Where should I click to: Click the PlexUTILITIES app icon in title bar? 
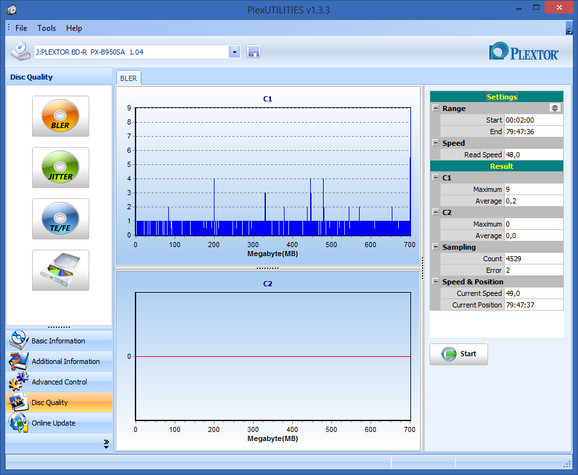click(12, 10)
